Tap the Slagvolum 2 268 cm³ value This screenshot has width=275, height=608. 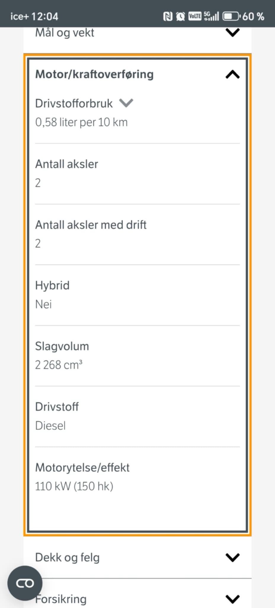pyautogui.click(x=59, y=365)
